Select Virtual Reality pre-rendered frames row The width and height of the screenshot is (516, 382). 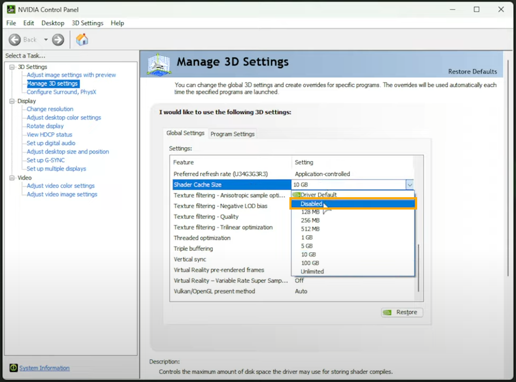pyautogui.click(x=232, y=270)
